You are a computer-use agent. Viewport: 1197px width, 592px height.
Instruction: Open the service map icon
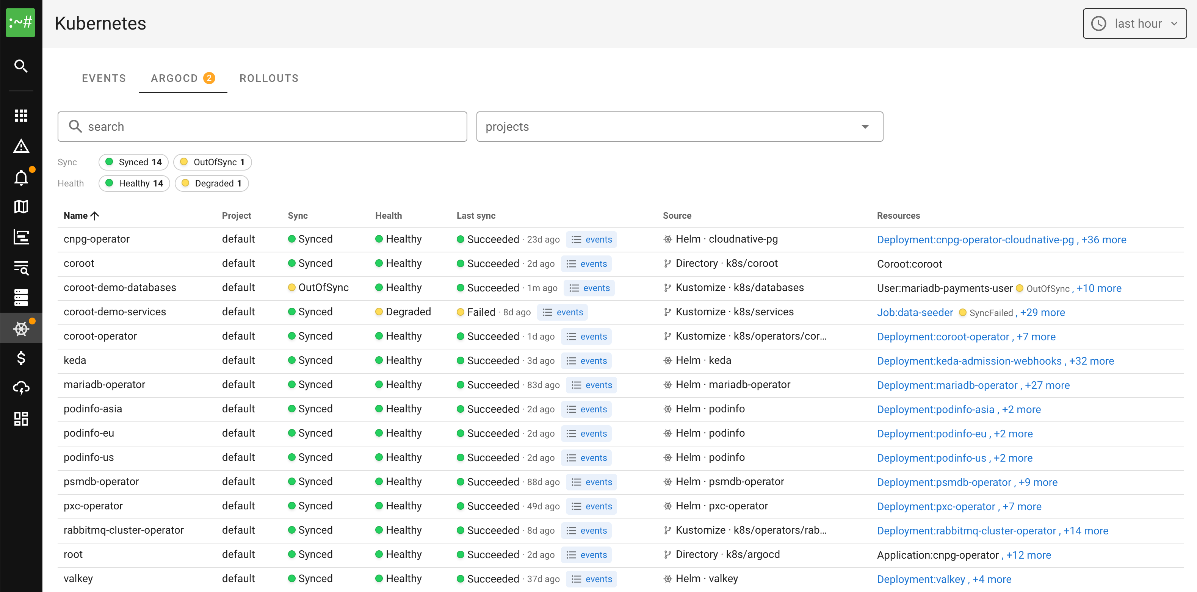pos(21,206)
